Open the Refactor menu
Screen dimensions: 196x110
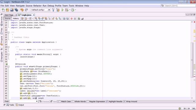point(37,6)
